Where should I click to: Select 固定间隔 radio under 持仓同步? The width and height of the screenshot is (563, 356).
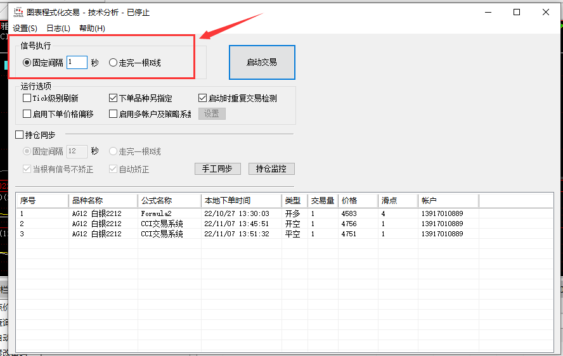click(27, 151)
